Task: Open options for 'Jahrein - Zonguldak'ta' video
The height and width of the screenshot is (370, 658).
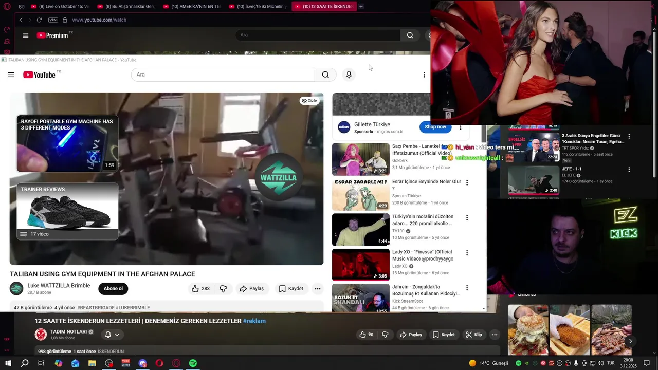Action: [x=467, y=288]
